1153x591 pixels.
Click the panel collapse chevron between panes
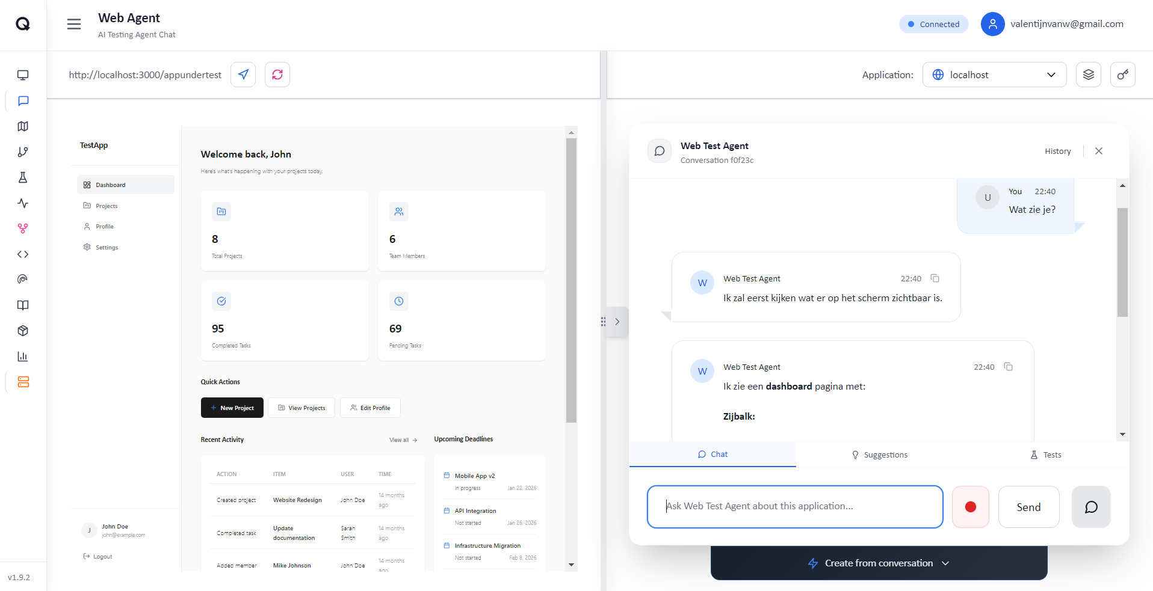[617, 322]
